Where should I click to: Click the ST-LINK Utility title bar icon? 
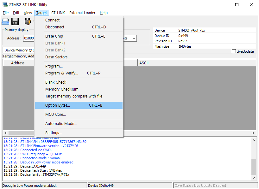pyautogui.click(x=5, y=4)
